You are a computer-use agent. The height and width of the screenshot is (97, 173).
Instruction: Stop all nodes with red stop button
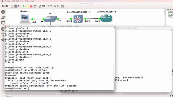(31, 6)
